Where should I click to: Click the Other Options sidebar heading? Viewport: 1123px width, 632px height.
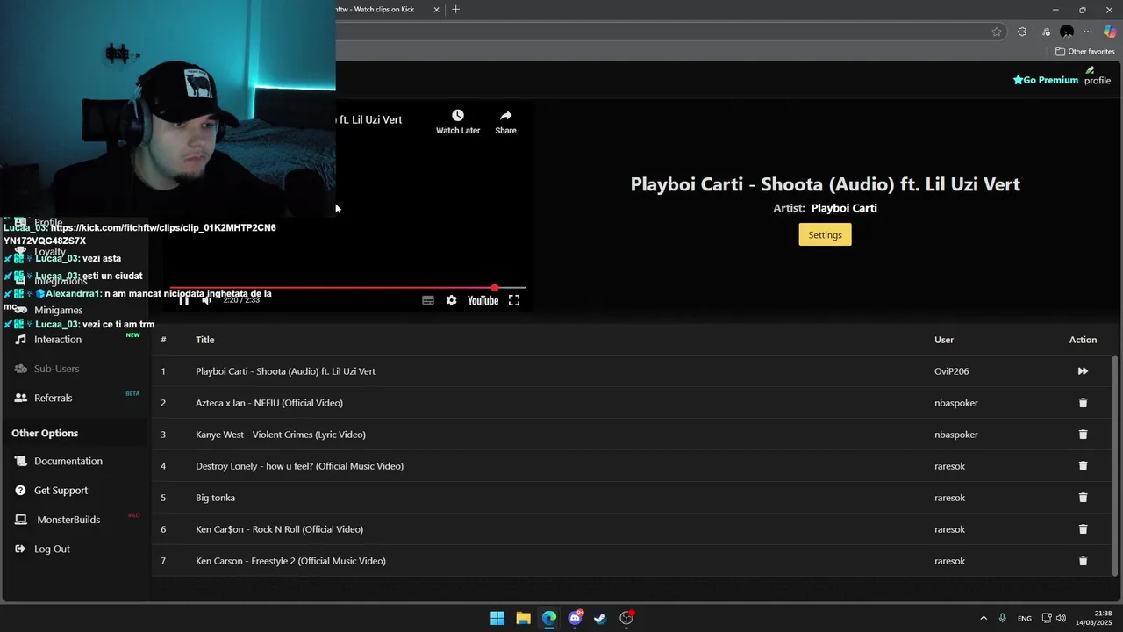click(45, 433)
